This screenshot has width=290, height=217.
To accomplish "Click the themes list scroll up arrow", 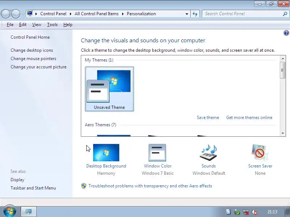I will pos(283,59).
